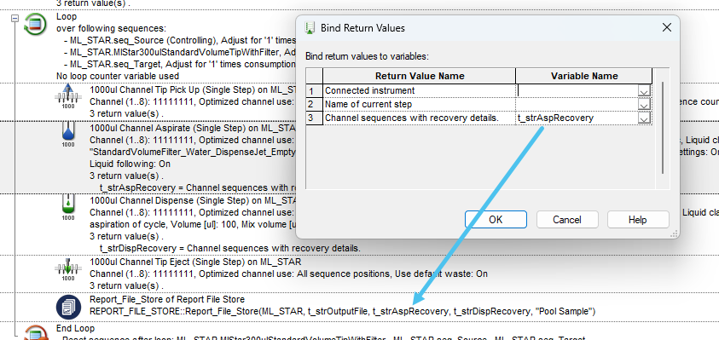Click Cancel in Bind Return Values
This screenshot has width=719, height=340.
pos(567,220)
